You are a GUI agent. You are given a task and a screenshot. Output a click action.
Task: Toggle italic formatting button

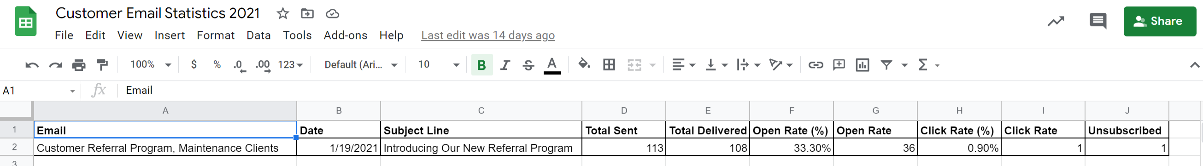pyautogui.click(x=505, y=65)
